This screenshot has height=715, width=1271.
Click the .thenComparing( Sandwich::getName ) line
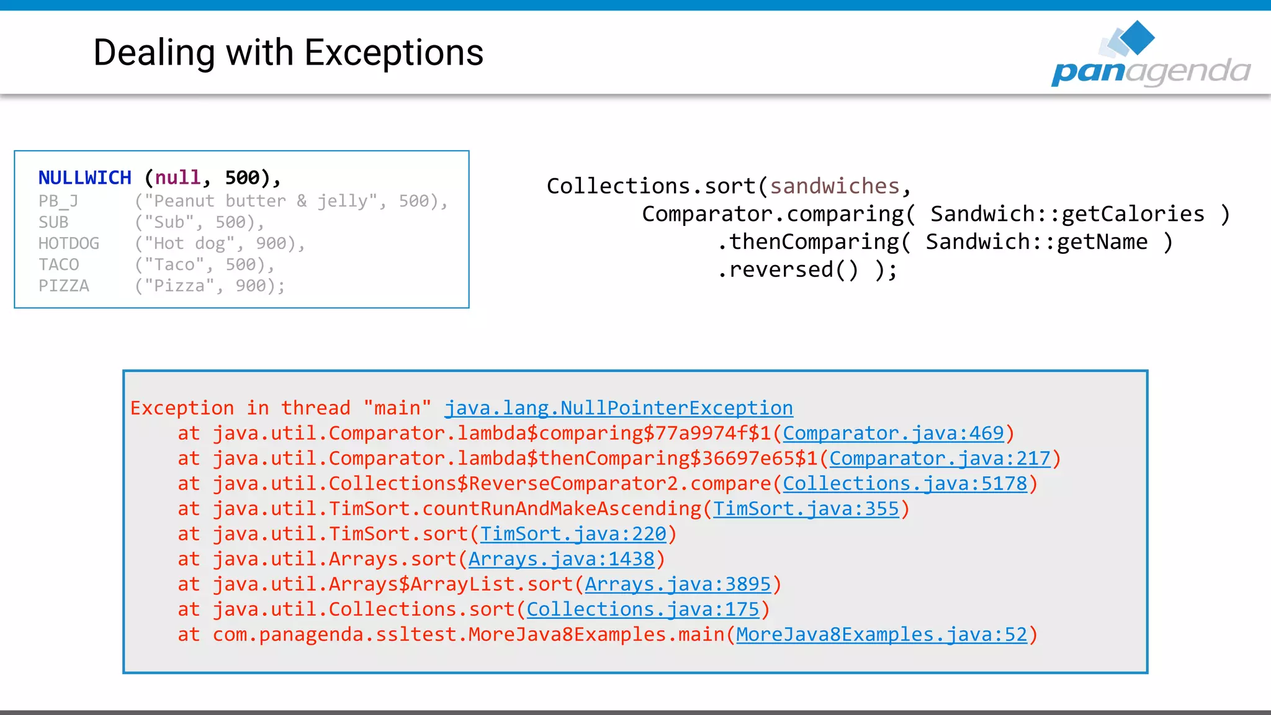(944, 242)
